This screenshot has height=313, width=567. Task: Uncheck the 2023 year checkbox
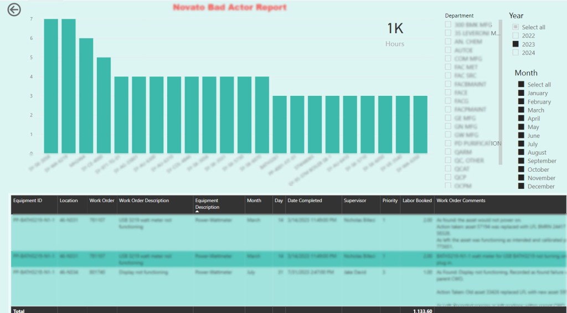point(516,44)
